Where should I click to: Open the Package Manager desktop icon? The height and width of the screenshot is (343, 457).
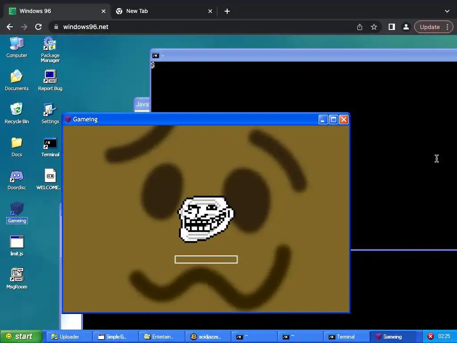(50, 50)
